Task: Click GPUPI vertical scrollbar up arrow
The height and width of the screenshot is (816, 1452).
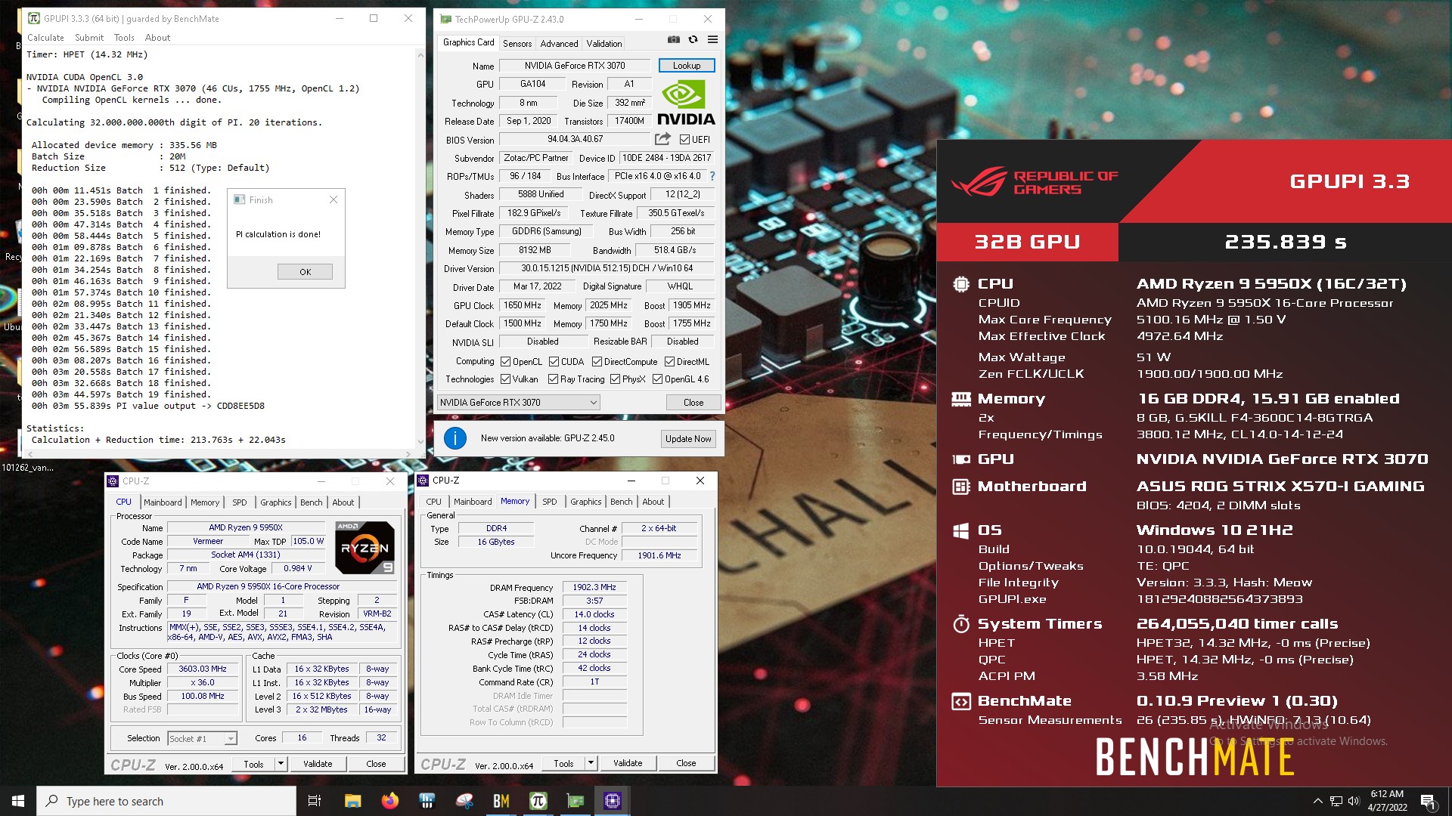Action: pyautogui.click(x=420, y=55)
